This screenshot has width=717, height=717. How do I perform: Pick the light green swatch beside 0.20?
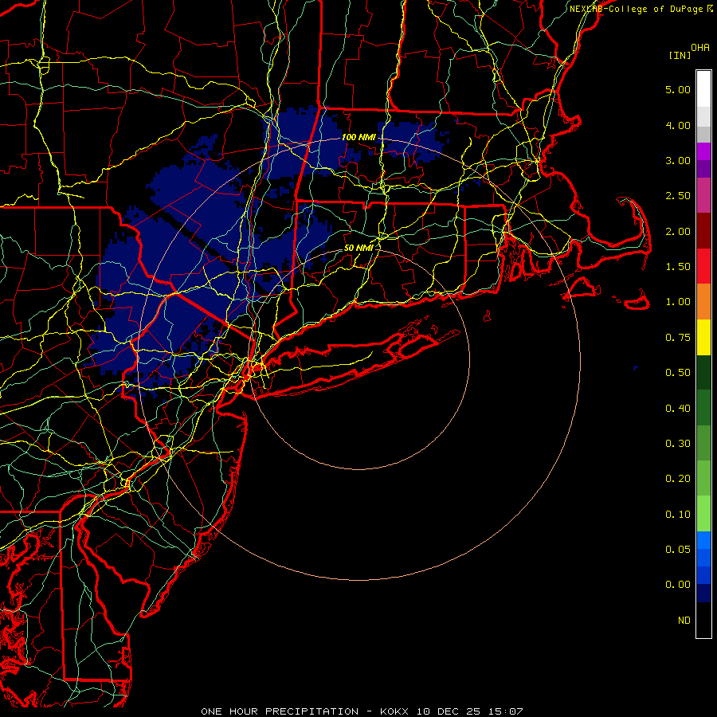pos(703,478)
